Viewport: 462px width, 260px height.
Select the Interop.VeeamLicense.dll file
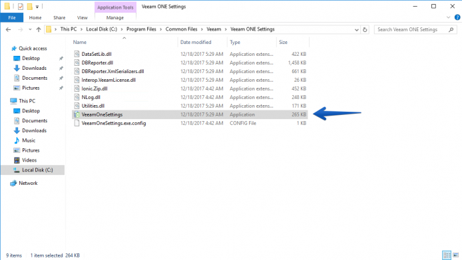[109, 80]
